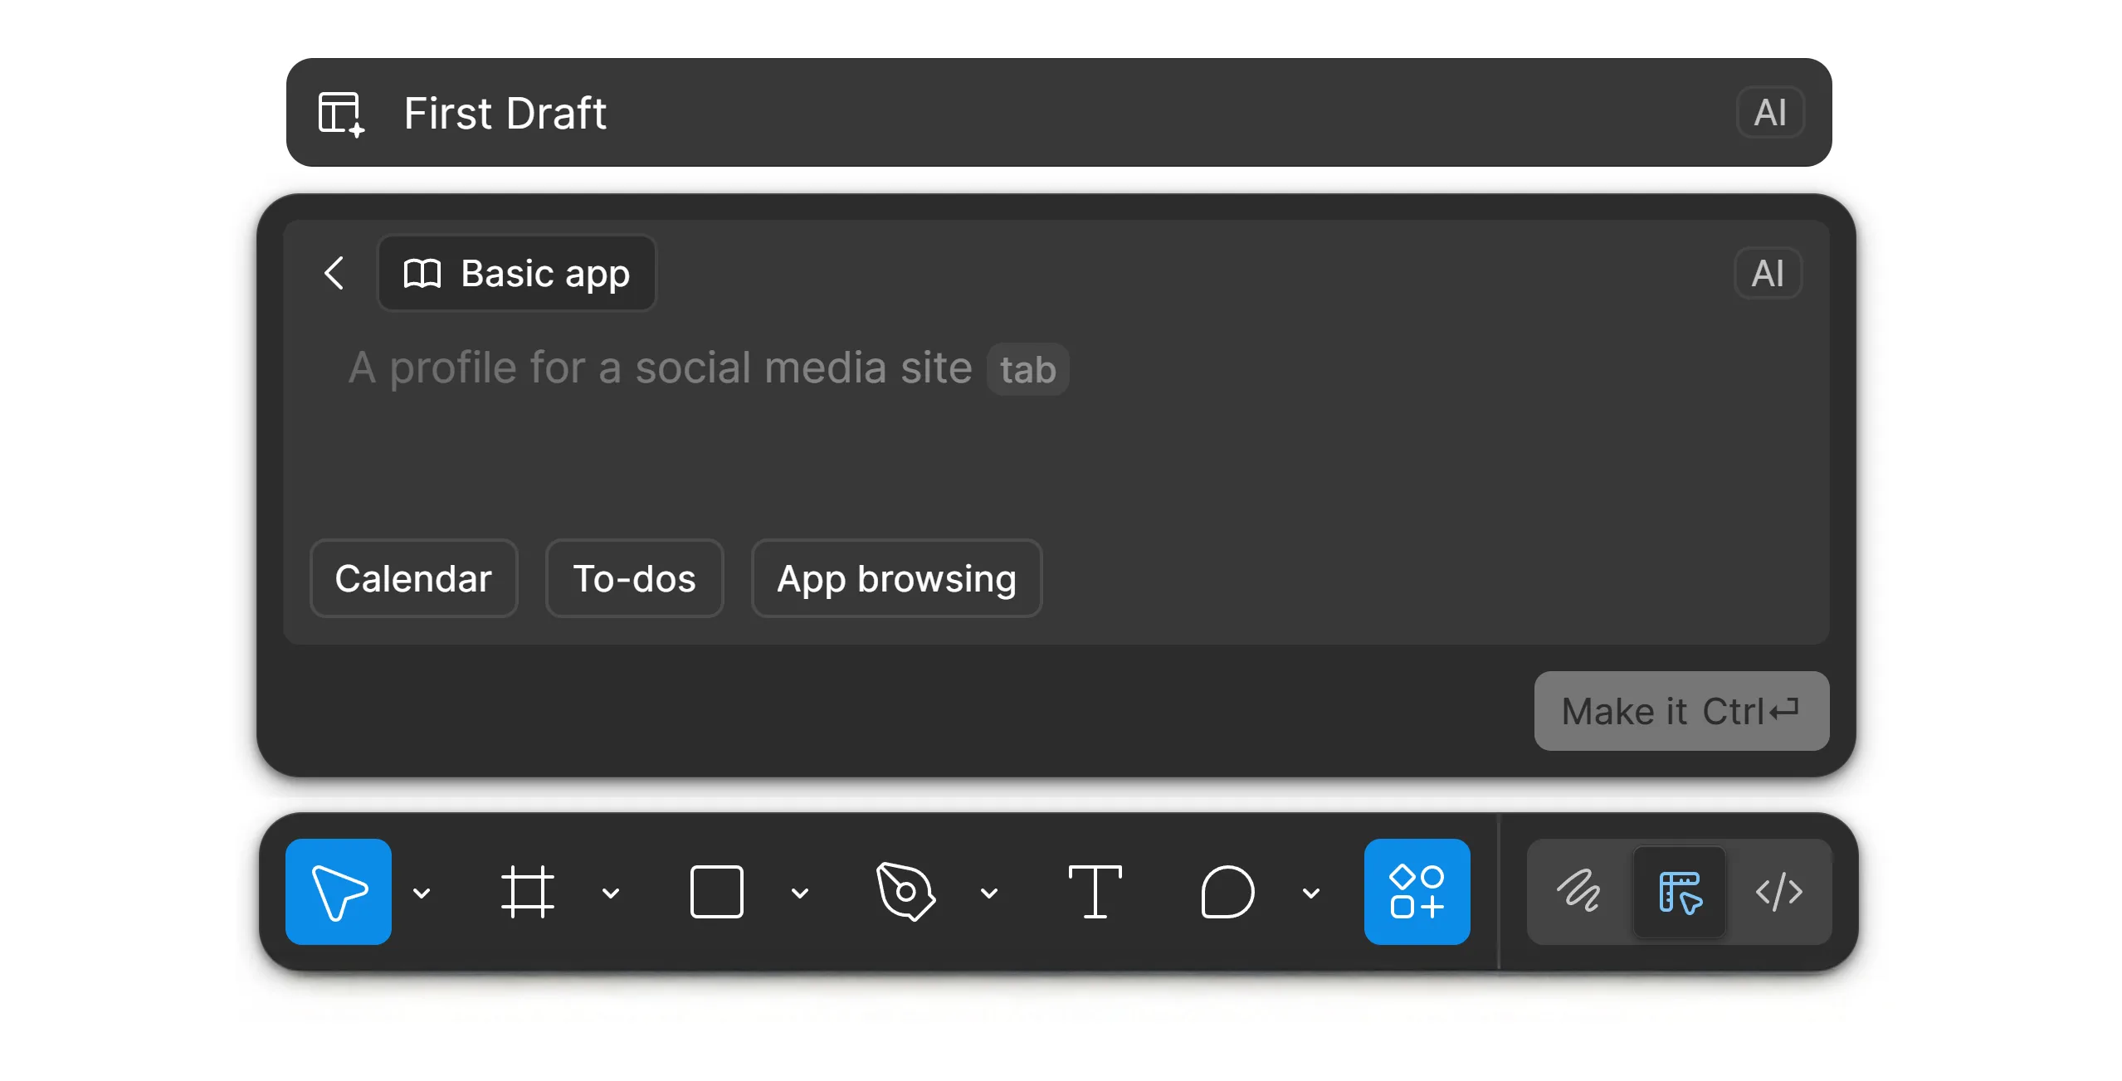Click the First Draft layout icon
2122x1081 pixels.
coord(341,114)
